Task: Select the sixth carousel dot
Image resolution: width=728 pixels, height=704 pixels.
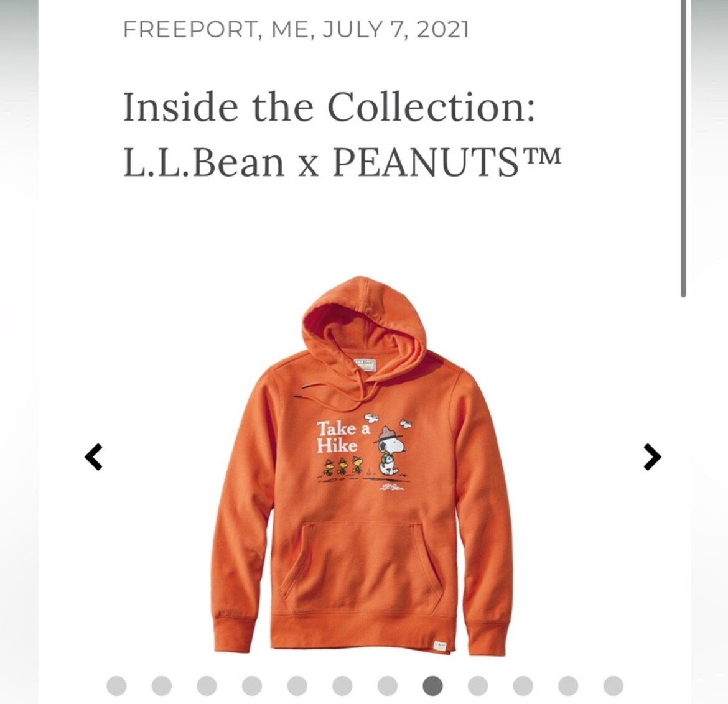Action: (x=342, y=685)
